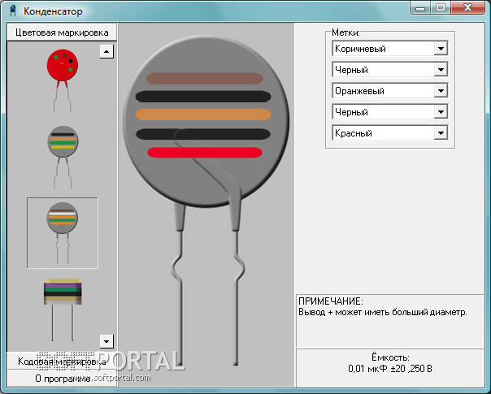Open the О программе section
The height and width of the screenshot is (394, 491).
point(62,378)
